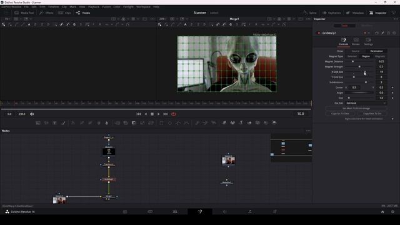Lock the GridWarp1 tool in Inspector
Screen dimensions: 400x225
coord(389,33)
